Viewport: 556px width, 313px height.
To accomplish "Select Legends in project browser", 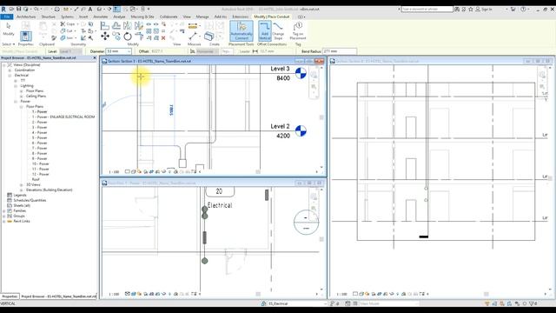I will click(x=20, y=195).
